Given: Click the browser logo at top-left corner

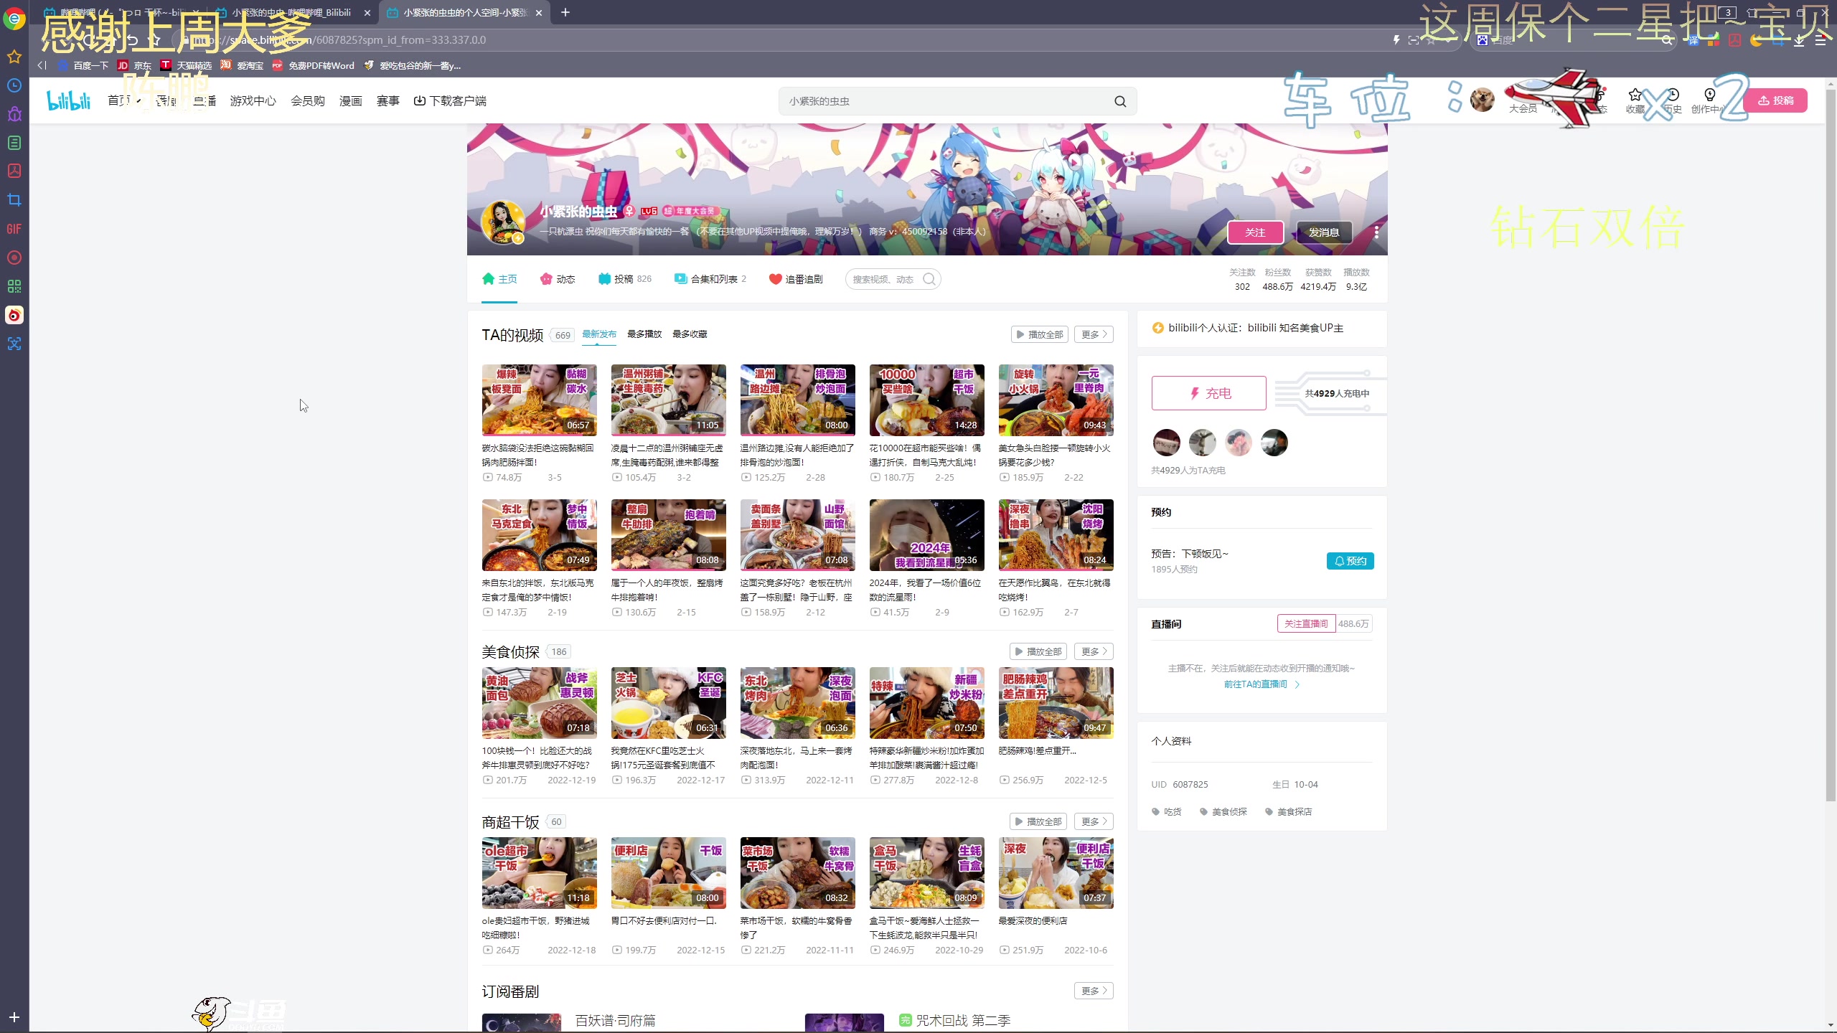Looking at the screenshot, I should click(x=14, y=19).
